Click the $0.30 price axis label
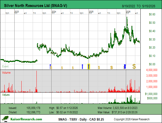 (152, 39)
